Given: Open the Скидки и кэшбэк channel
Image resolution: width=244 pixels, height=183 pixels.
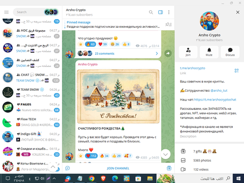Looking at the screenshot, I should click(x=31, y=152).
